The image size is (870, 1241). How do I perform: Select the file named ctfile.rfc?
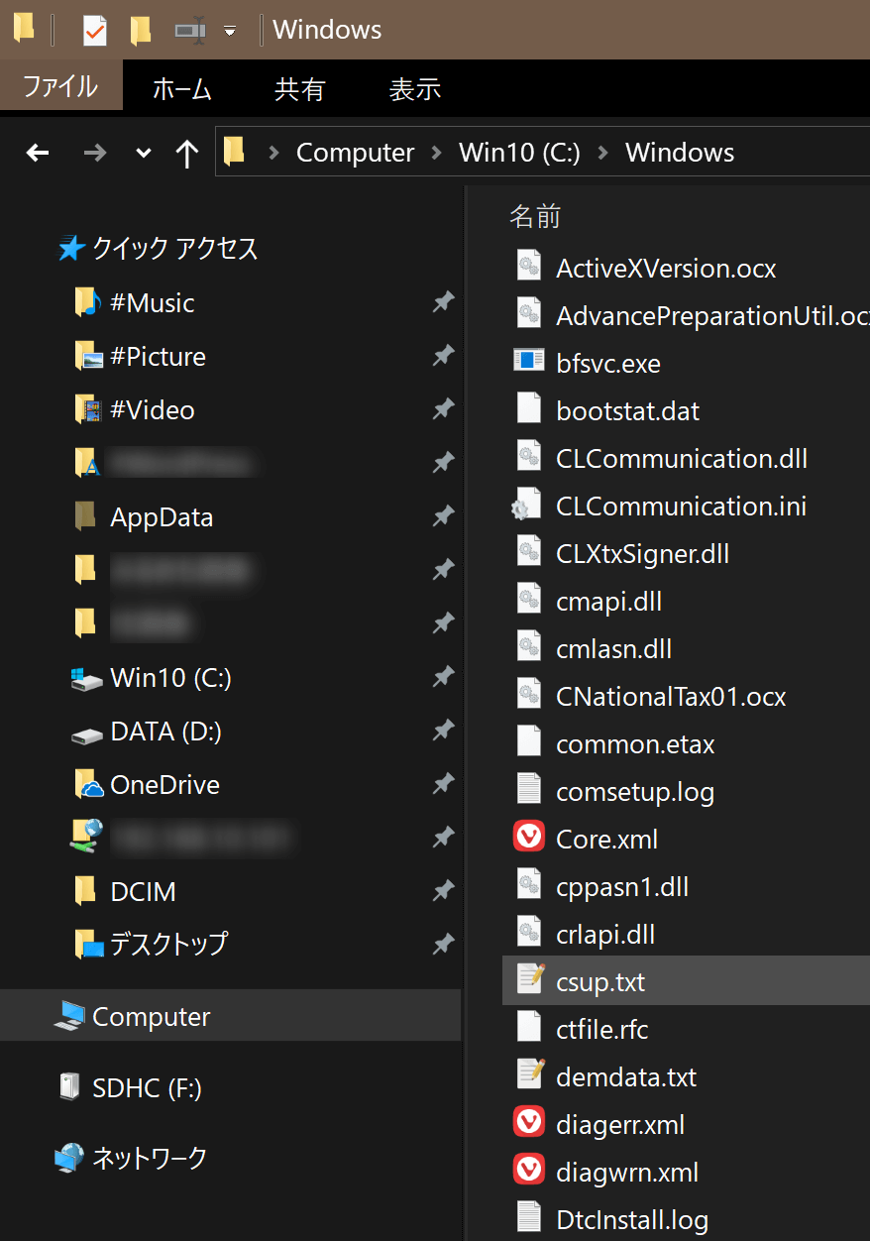pos(602,1029)
